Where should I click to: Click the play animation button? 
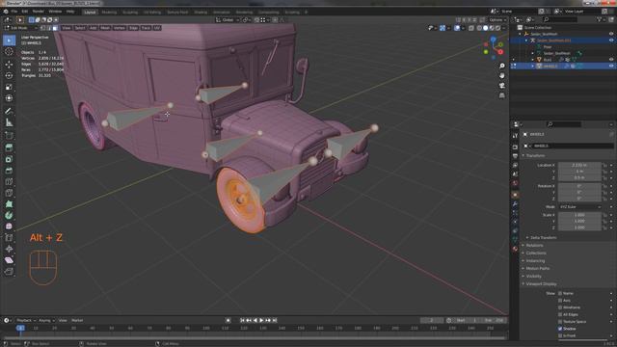261,321
